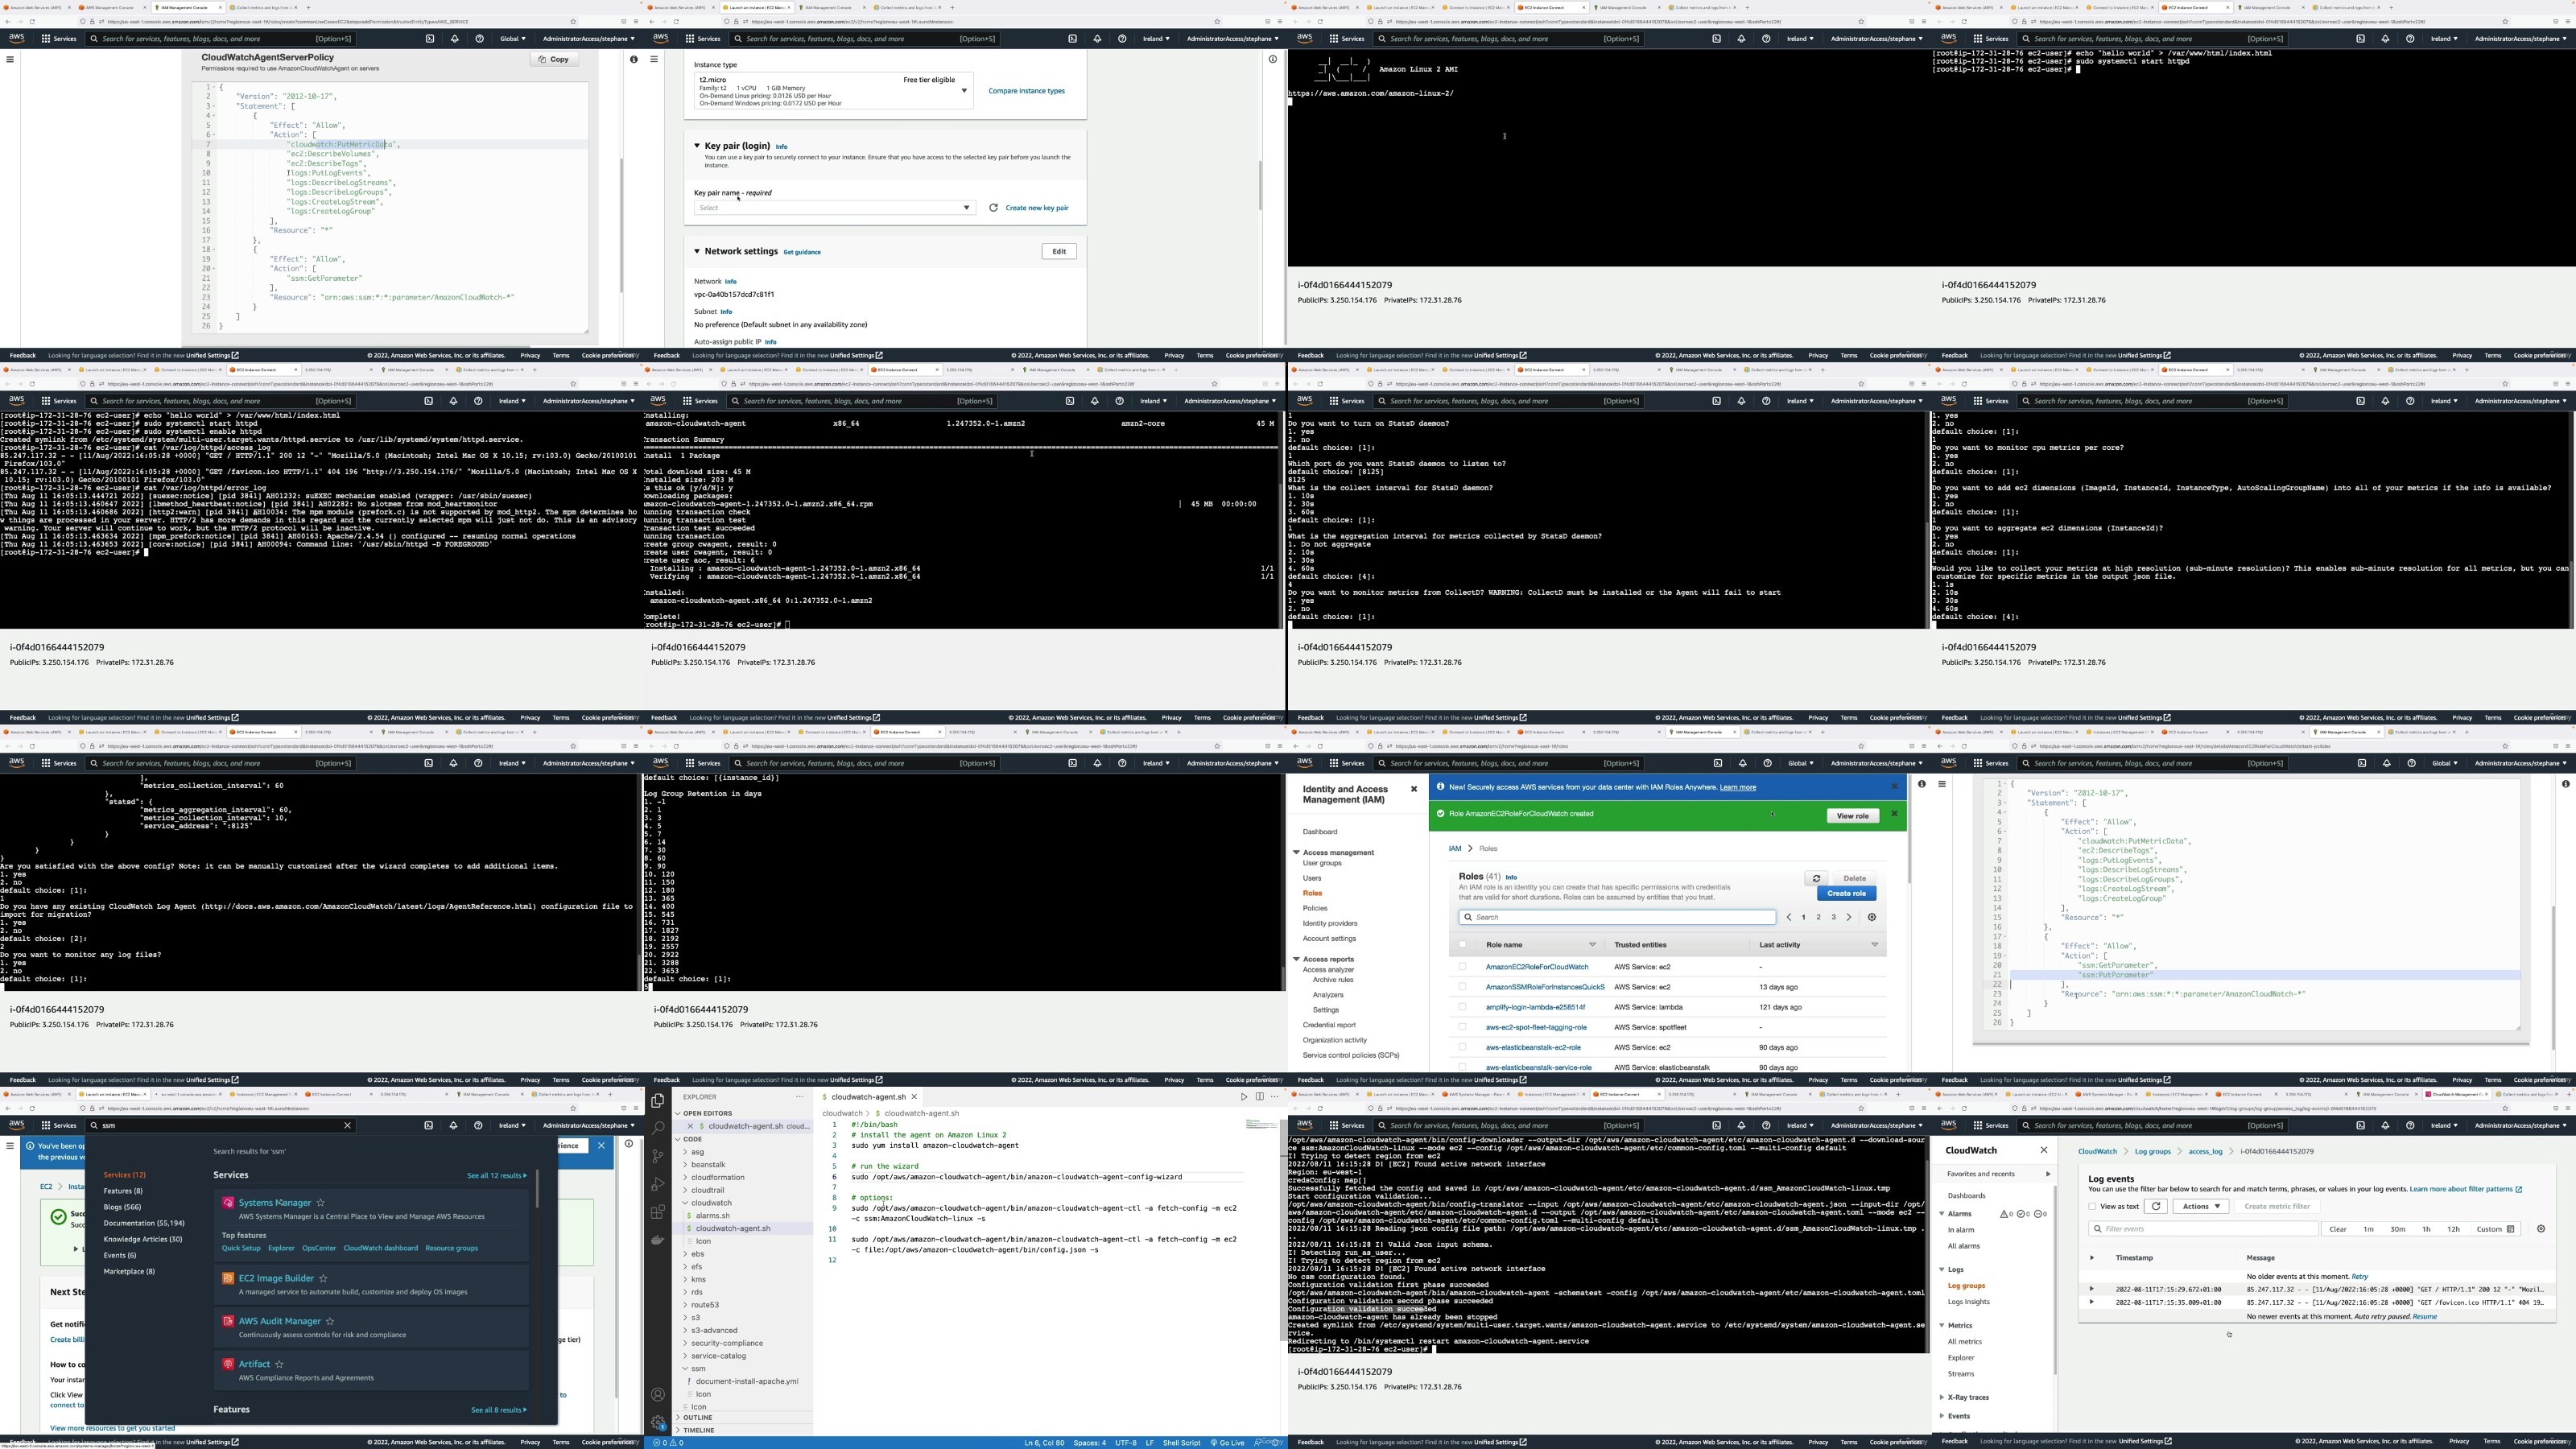Open the Extensions view in VS Code

pos(657,1212)
